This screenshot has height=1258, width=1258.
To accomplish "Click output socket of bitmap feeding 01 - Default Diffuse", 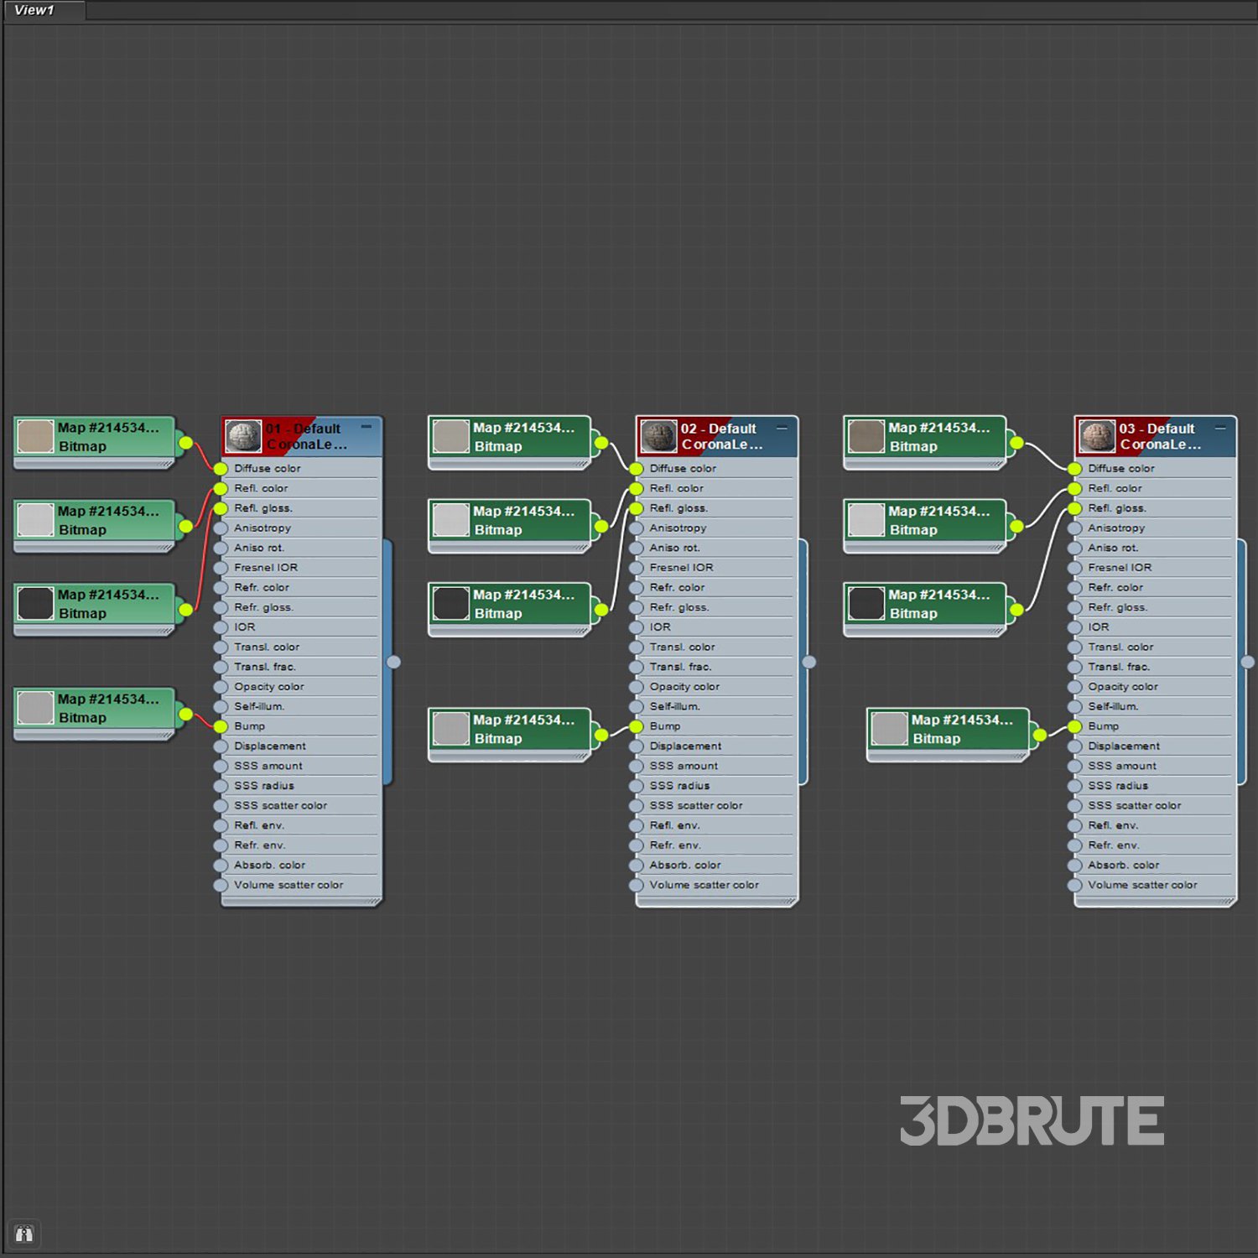I will click(x=185, y=443).
